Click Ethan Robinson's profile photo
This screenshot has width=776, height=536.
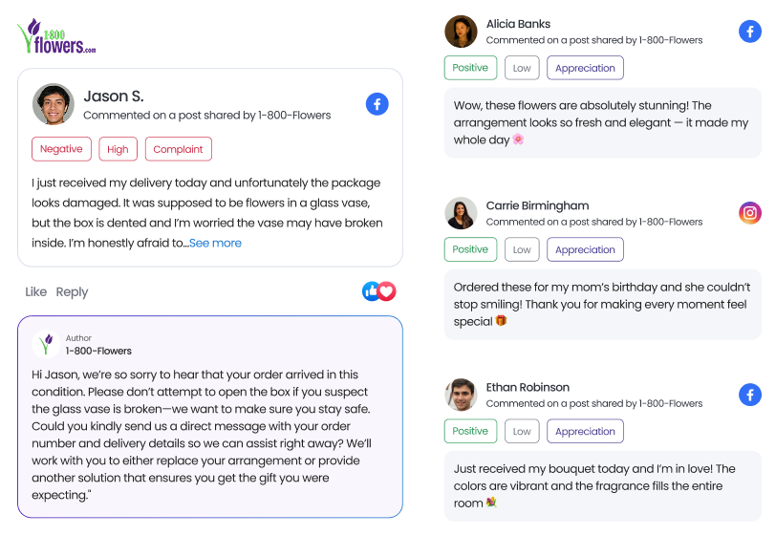point(461,395)
